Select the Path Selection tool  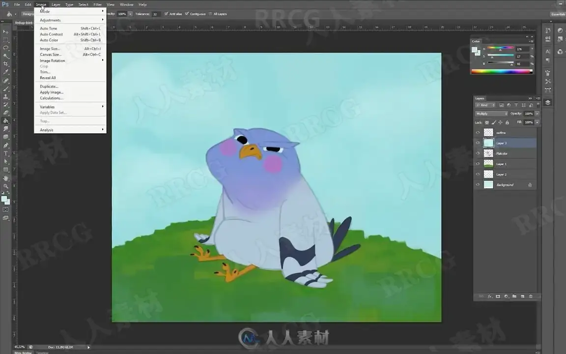click(6, 161)
